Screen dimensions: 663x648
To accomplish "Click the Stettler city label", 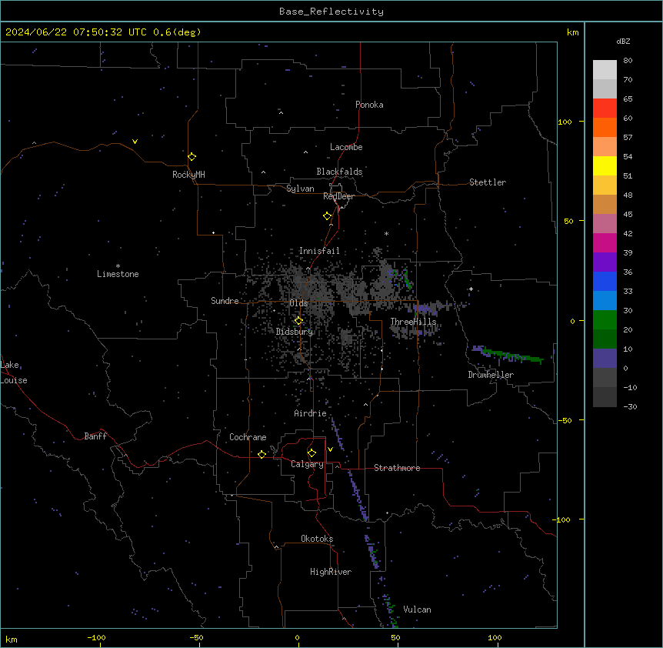I will coord(488,182).
